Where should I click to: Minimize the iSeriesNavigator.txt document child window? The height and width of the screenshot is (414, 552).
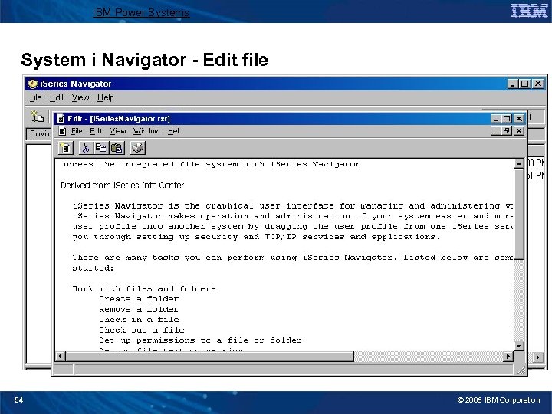click(496, 131)
